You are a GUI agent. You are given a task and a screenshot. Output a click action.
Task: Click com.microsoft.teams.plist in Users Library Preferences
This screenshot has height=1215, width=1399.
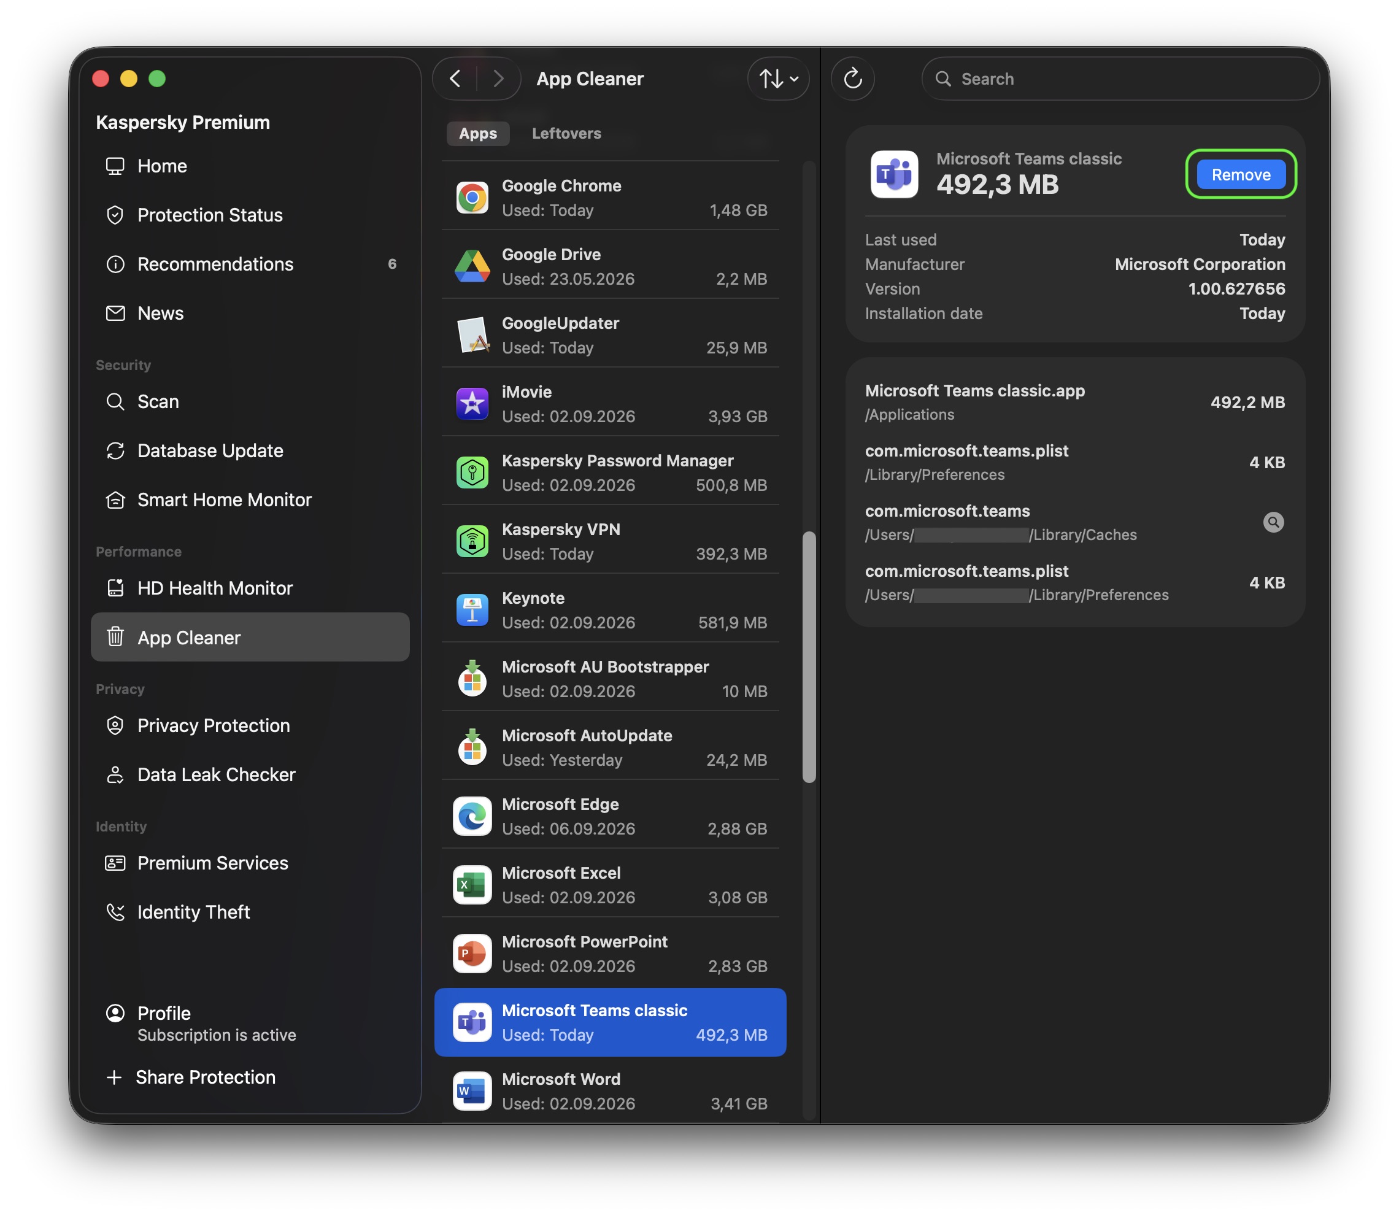(x=1074, y=582)
